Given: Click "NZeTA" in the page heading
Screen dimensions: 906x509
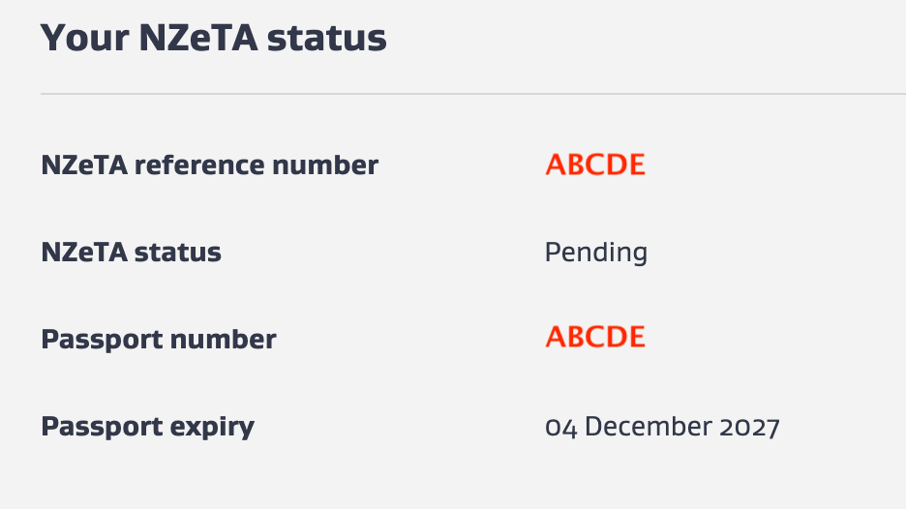Looking at the screenshot, I should pos(197,38).
